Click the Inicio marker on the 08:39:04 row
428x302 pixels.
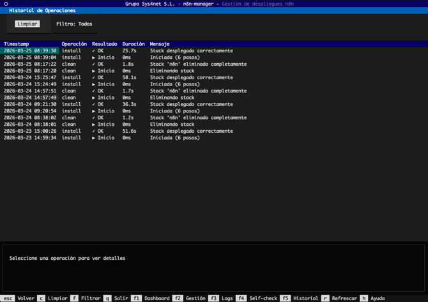[x=103, y=57]
